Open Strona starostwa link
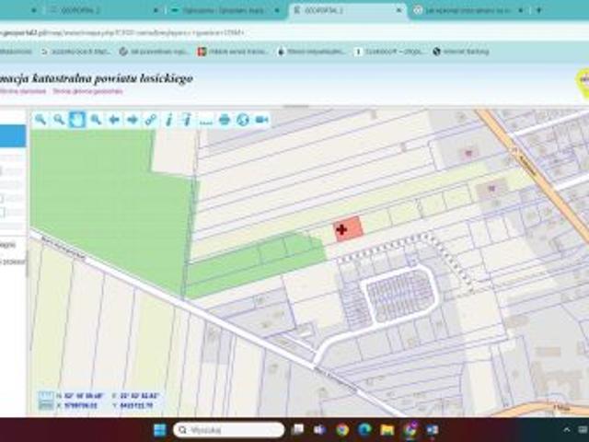Image resolution: width=589 pixels, height=442 pixels. point(23,91)
